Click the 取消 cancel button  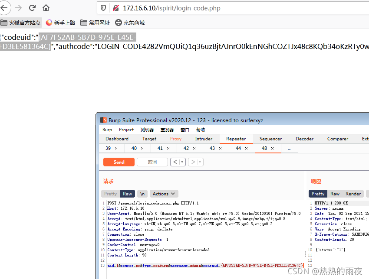coord(152,162)
